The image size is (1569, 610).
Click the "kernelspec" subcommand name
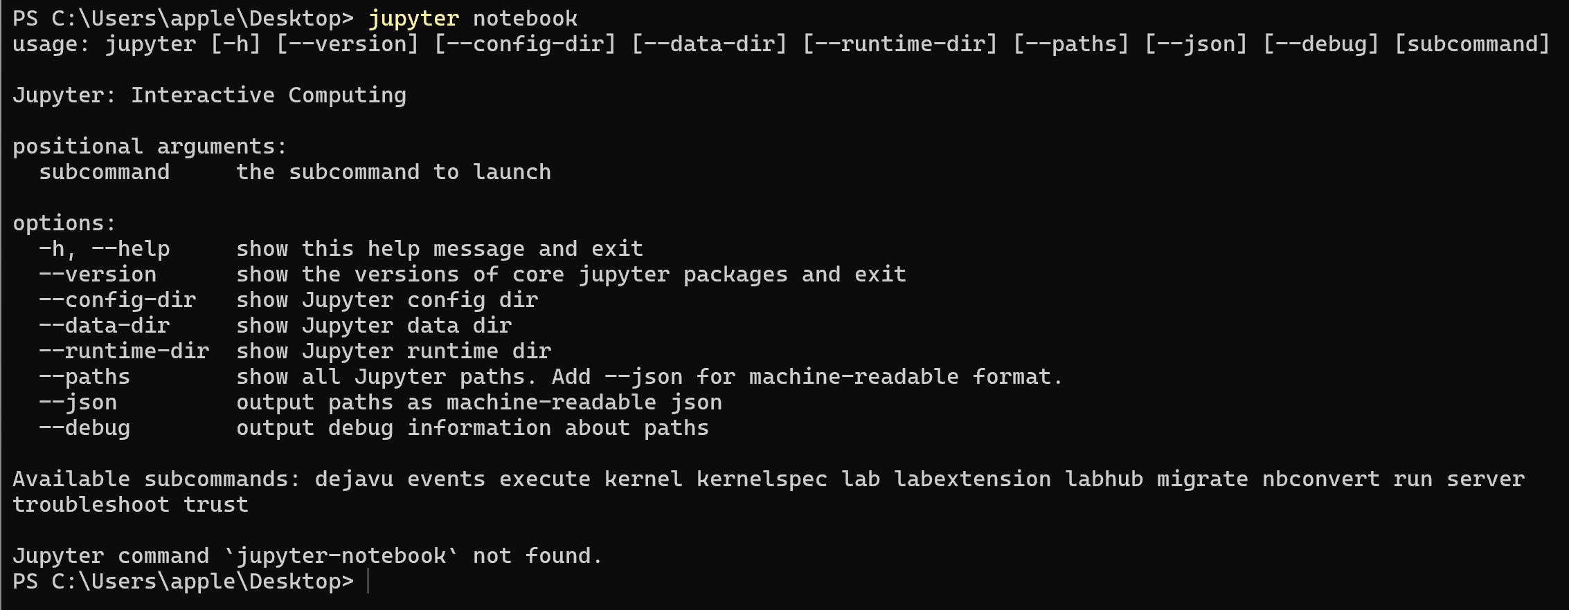pyautogui.click(x=762, y=479)
